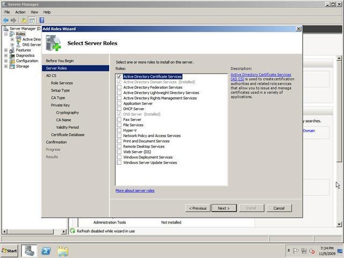Select the Active Directory node icon
The height and width of the screenshot is (258, 344).
point(19,39)
